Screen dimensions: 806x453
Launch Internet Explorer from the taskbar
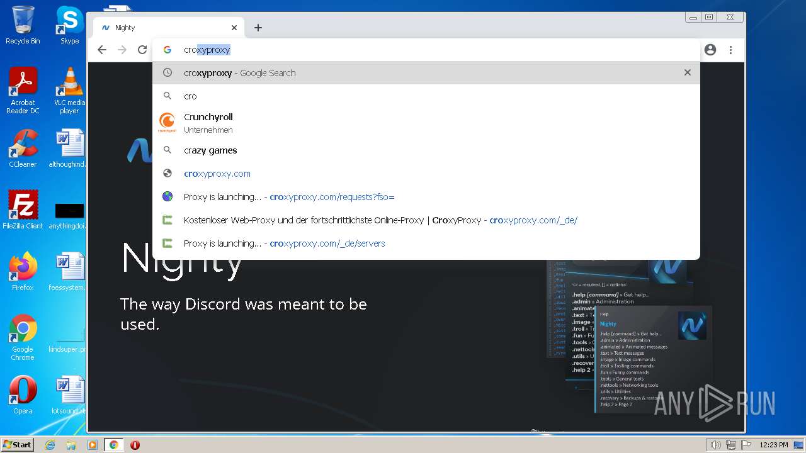(50, 445)
